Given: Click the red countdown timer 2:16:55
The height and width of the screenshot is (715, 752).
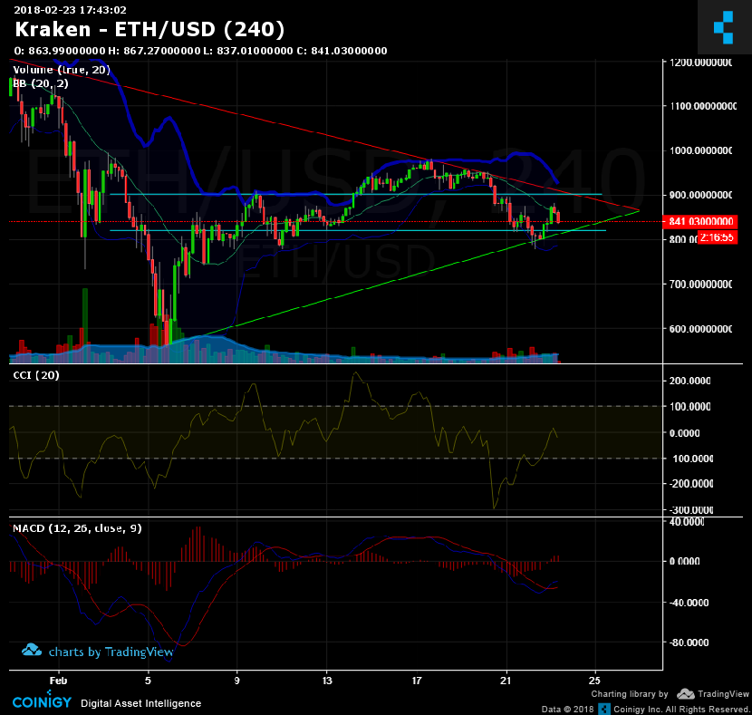Looking at the screenshot, I should tap(717, 237).
